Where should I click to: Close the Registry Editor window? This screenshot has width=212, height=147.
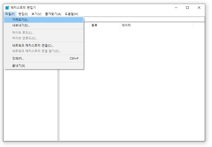tap(199, 8)
